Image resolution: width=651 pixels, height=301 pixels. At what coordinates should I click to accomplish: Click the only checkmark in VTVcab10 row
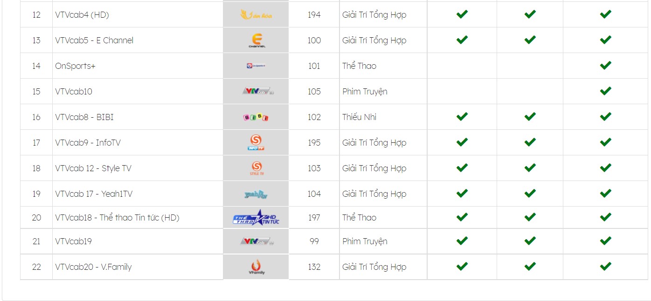click(605, 91)
